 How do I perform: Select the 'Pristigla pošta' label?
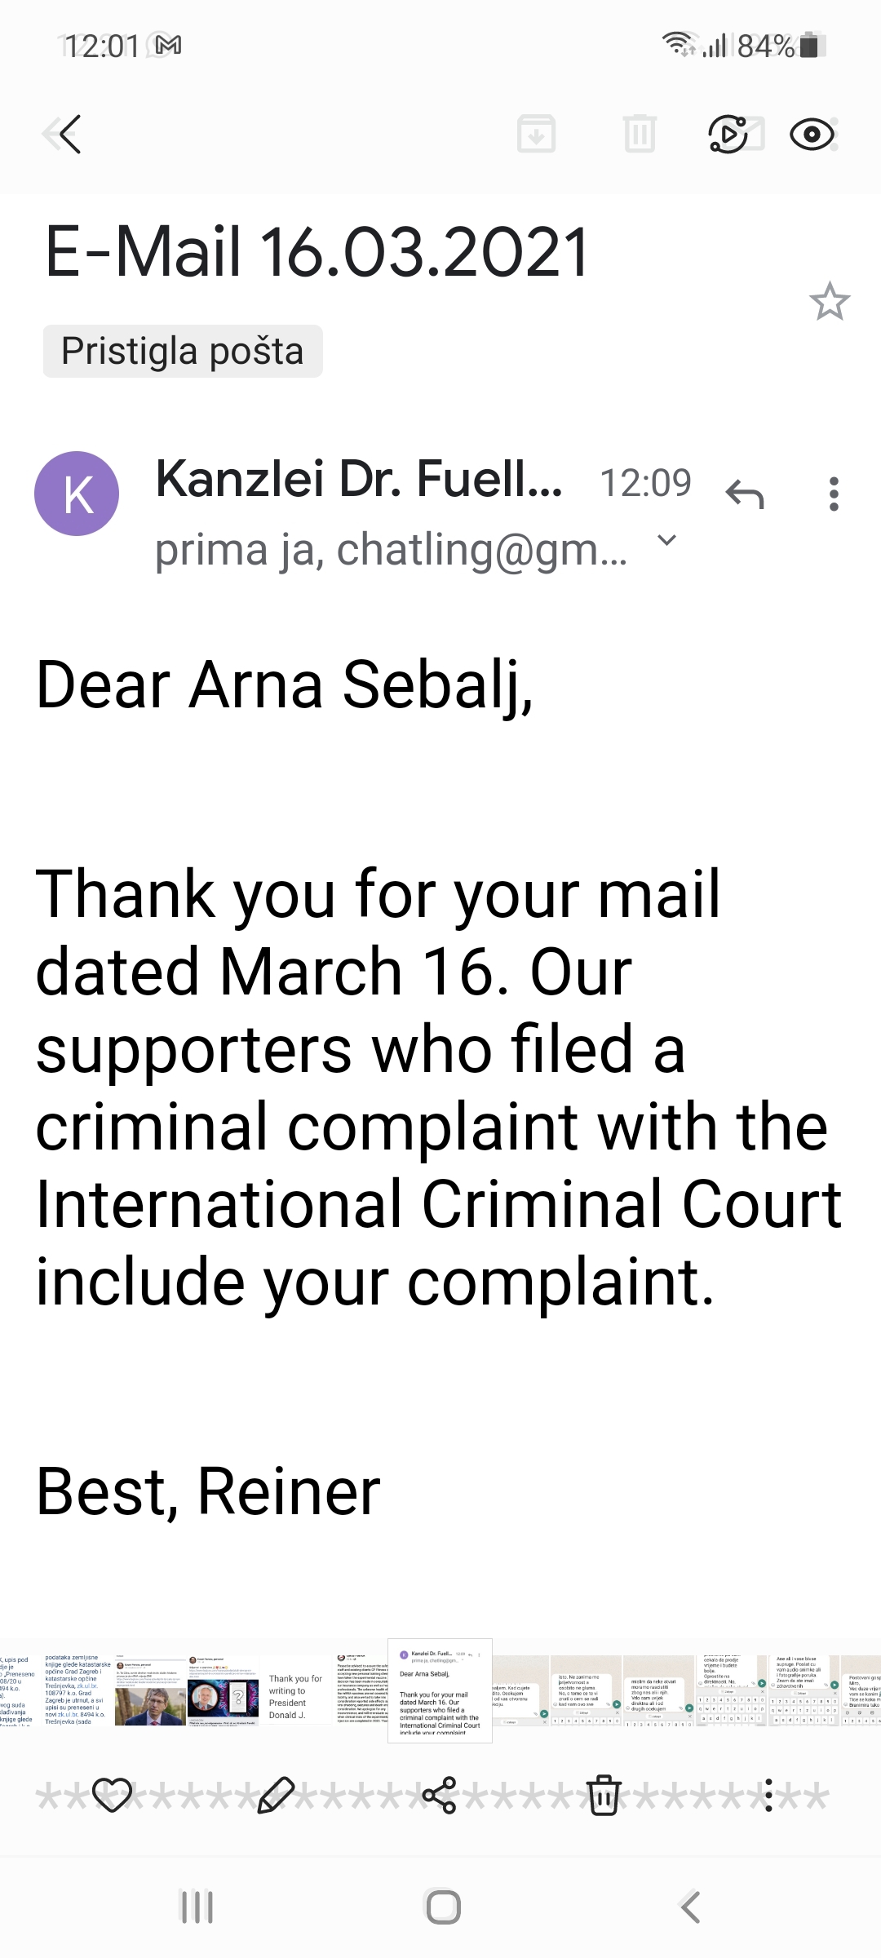click(183, 352)
